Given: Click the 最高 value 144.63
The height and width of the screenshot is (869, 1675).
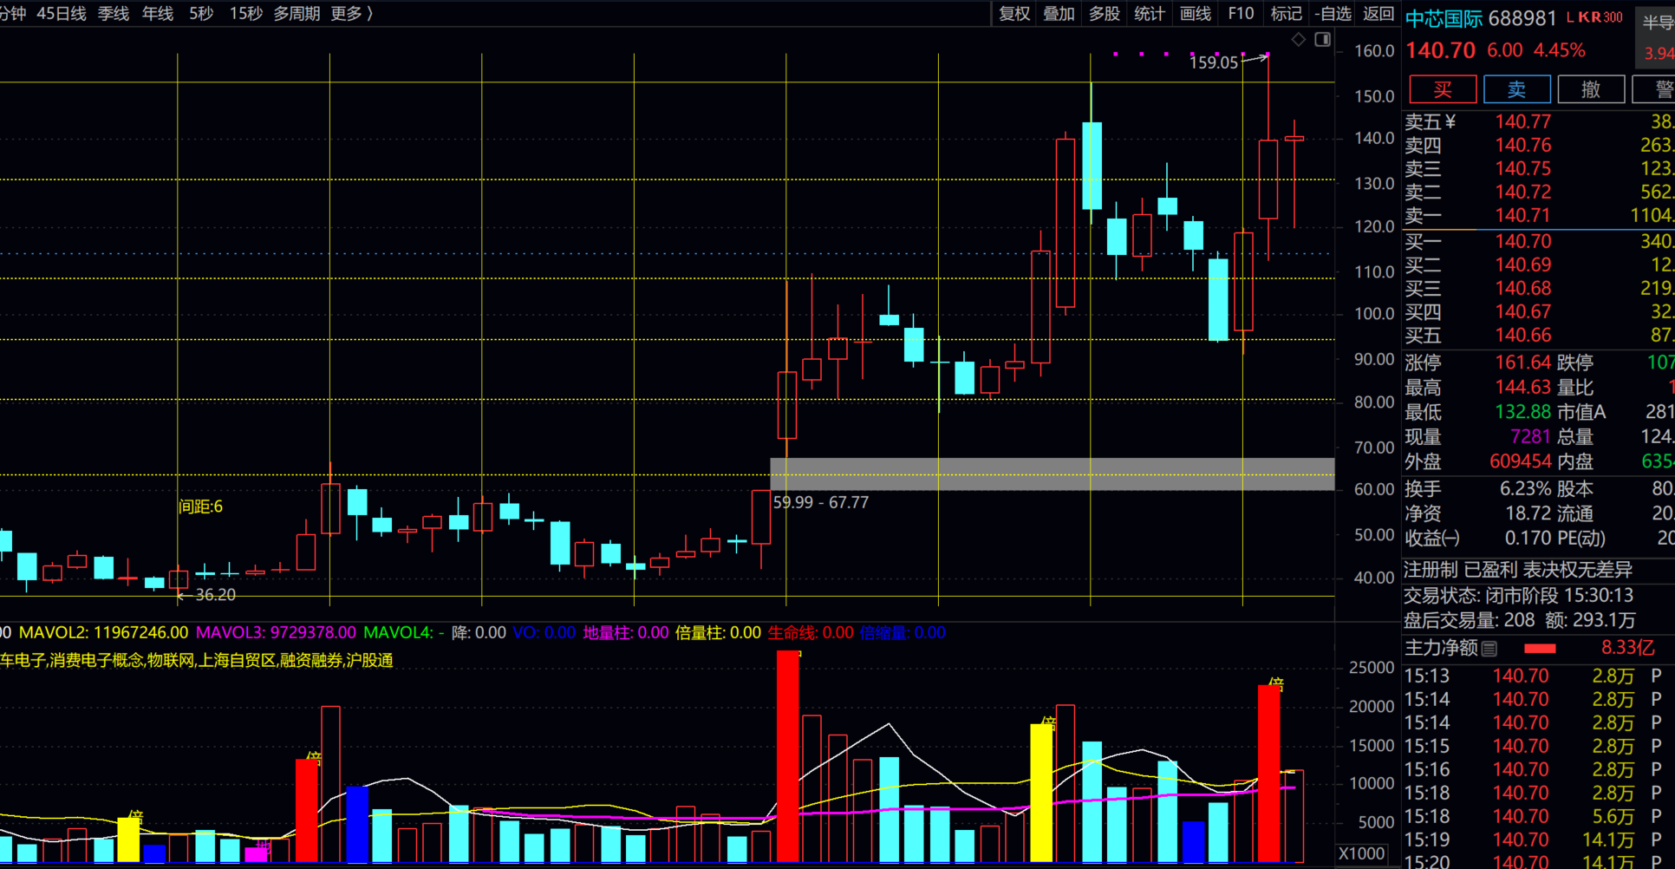Looking at the screenshot, I should 1523,387.
